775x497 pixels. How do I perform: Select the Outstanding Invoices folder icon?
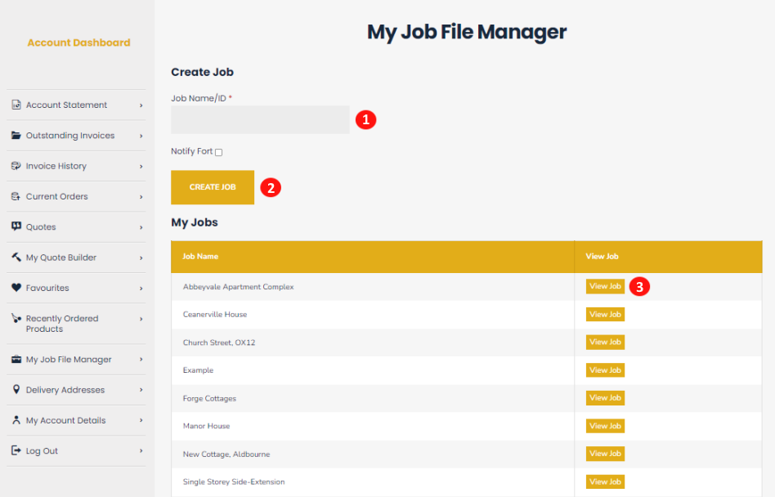16,135
